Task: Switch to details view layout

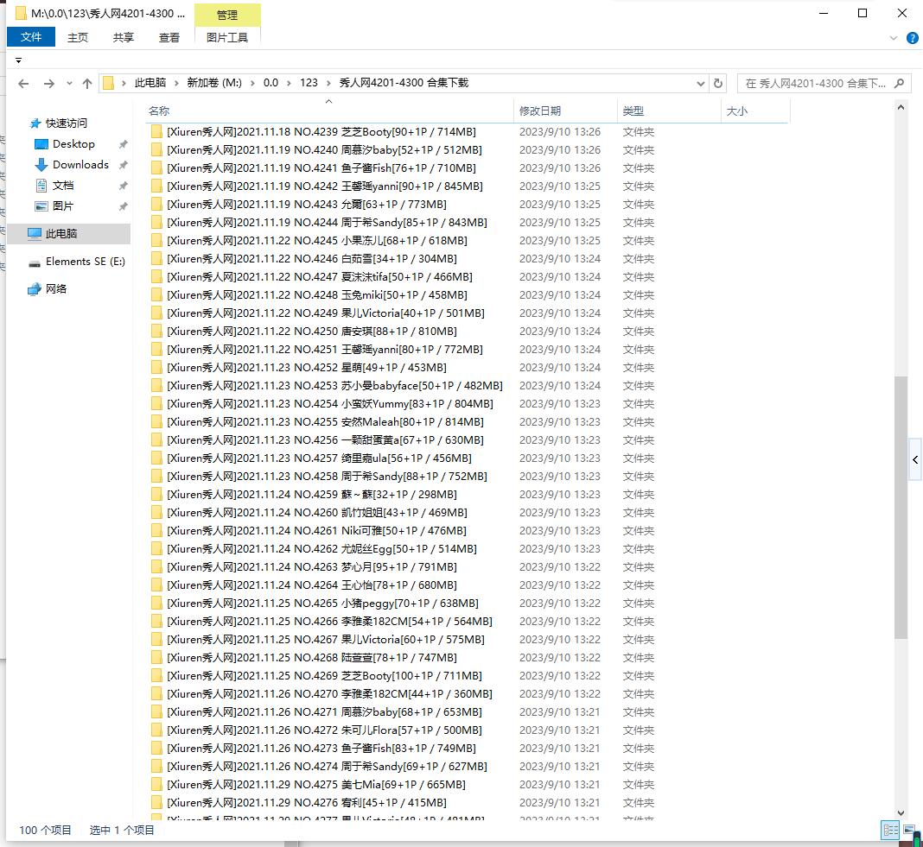Action: click(889, 830)
